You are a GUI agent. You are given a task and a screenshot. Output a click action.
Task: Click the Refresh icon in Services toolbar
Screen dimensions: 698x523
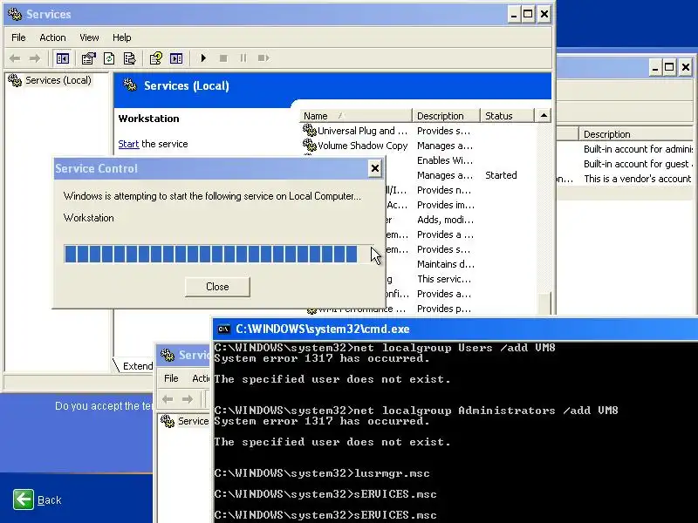click(109, 58)
